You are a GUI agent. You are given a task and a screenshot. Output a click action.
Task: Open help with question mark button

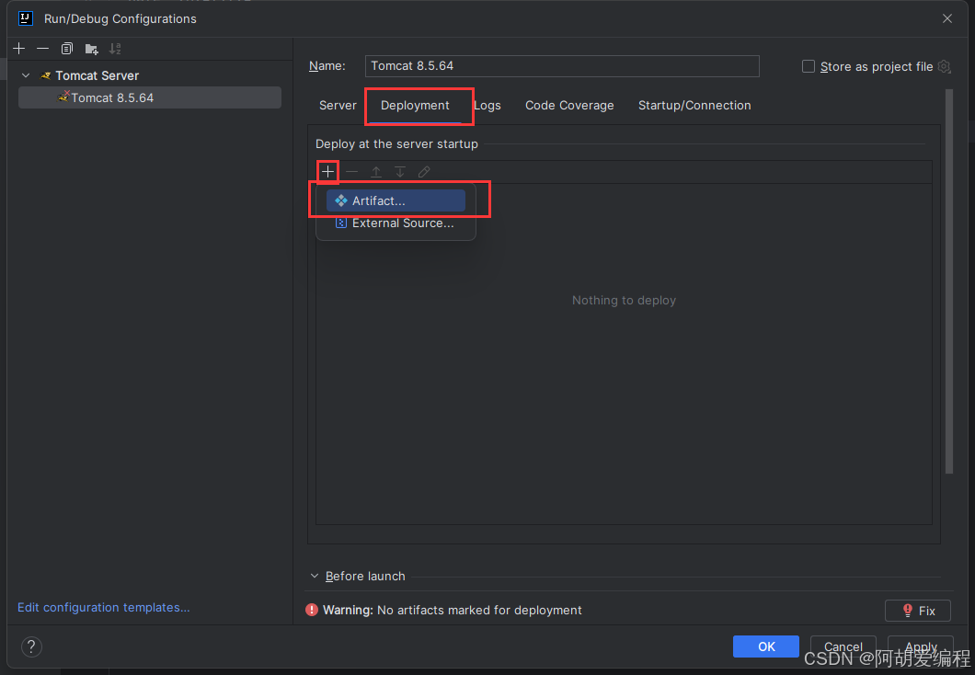(31, 647)
